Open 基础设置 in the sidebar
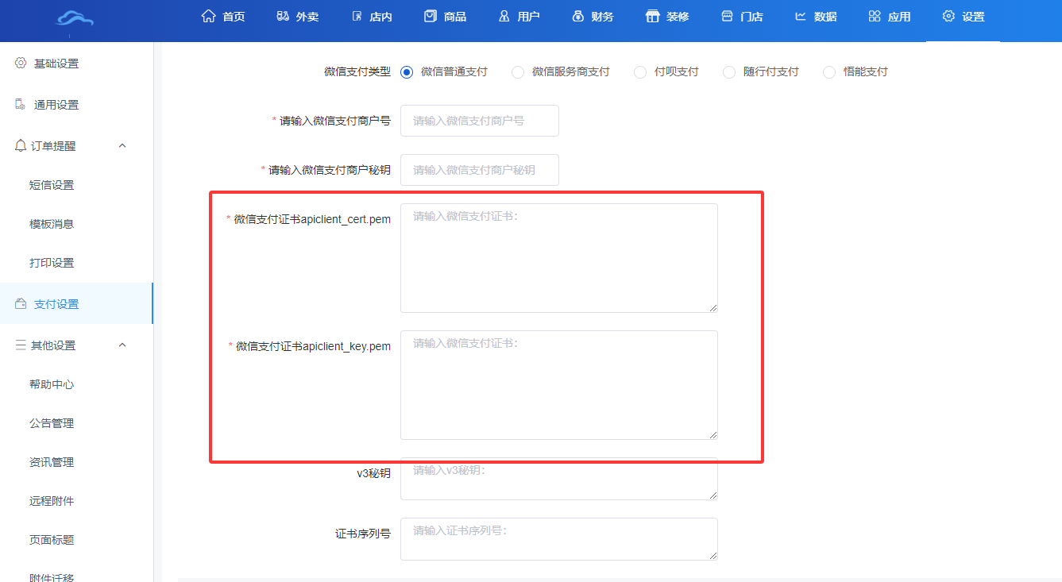Image resolution: width=1062 pixels, height=582 pixels. (x=76, y=64)
